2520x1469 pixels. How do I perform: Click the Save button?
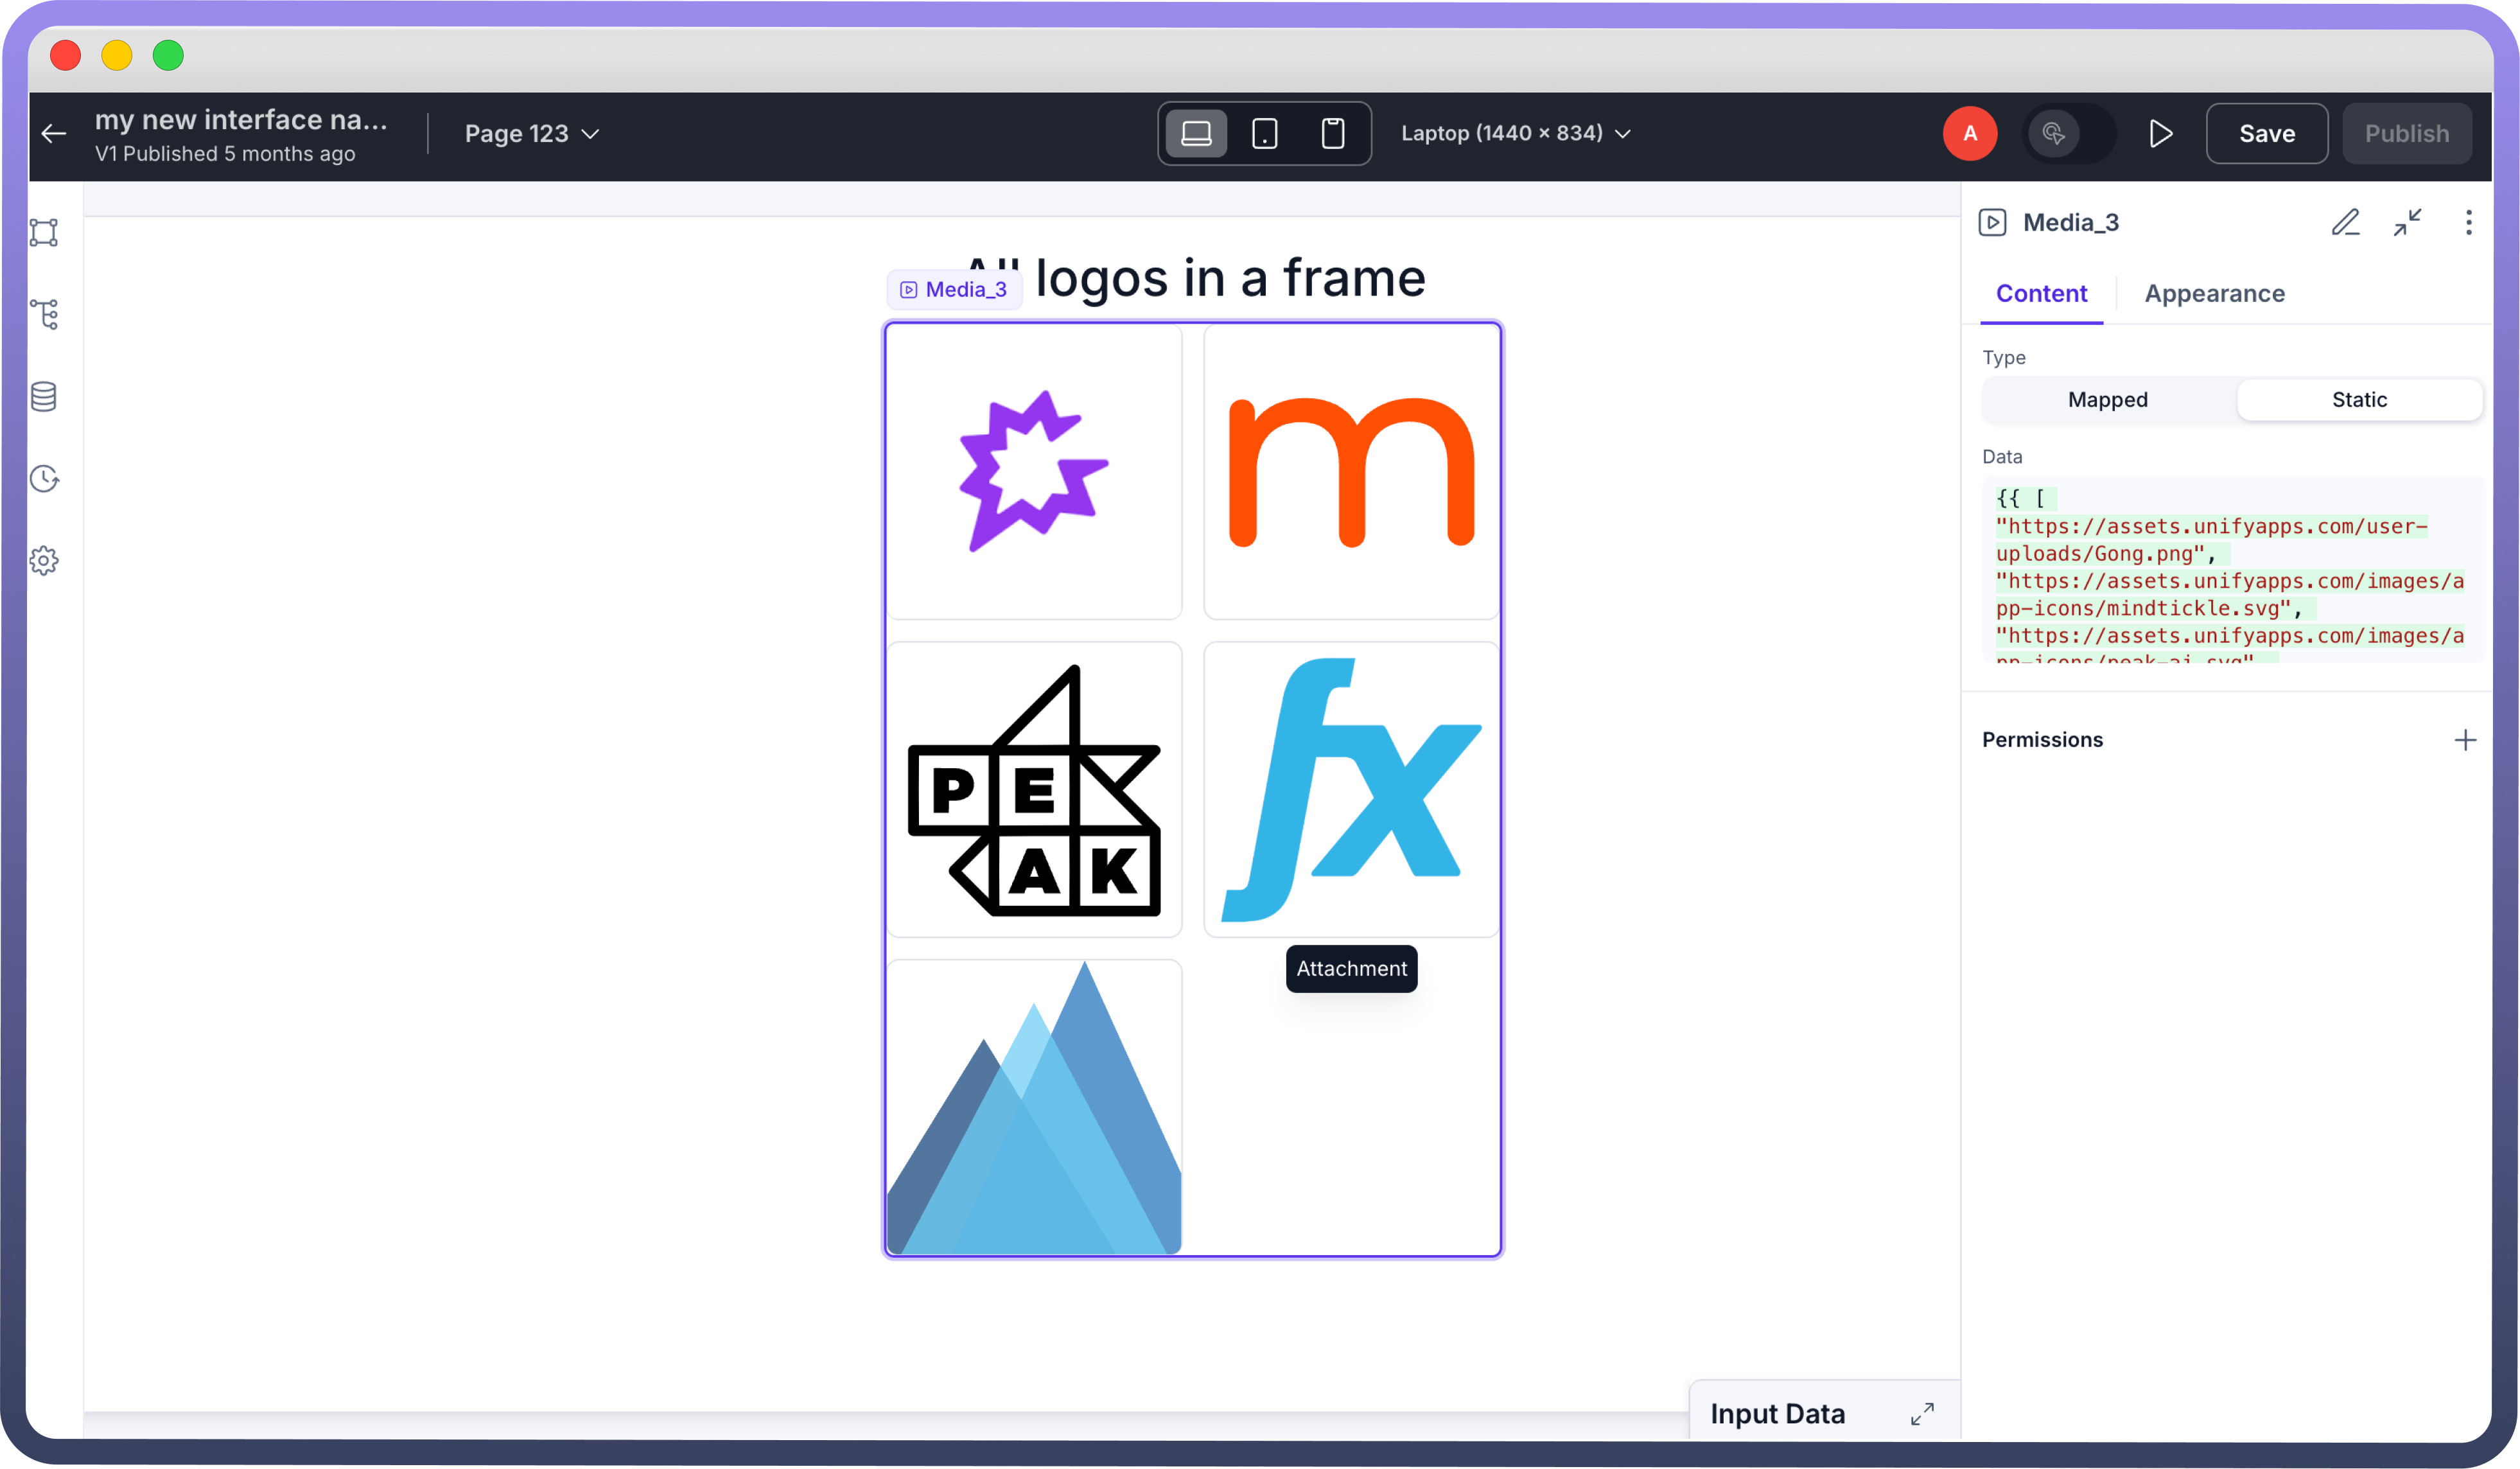(2266, 133)
